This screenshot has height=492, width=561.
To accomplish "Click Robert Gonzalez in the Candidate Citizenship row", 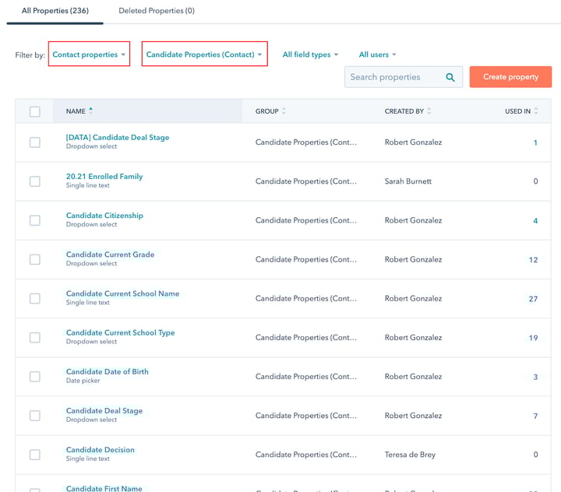I will pos(413,220).
